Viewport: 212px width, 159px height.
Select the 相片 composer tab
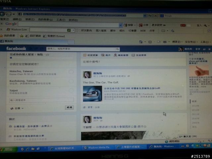point(106,55)
